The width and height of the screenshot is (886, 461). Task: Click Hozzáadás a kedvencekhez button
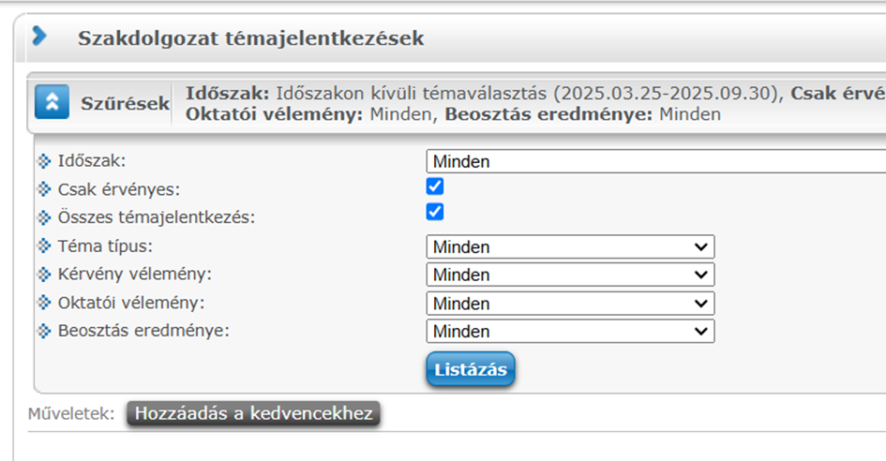pos(253,413)
